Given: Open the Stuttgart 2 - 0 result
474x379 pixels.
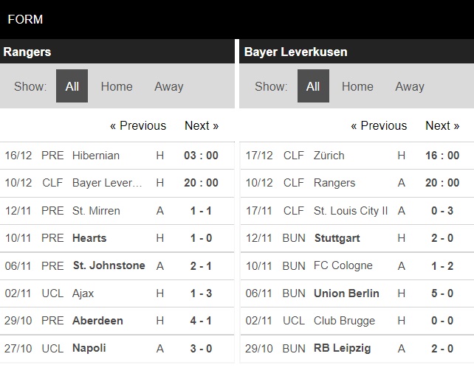Looking at the screenshot, I should (x=357, y=238).
